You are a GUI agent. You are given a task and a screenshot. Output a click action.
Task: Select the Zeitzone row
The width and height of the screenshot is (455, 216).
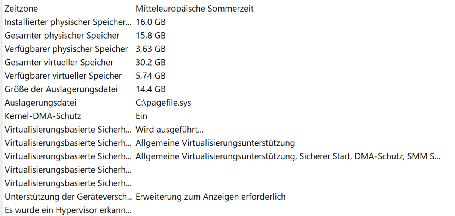click(227, 9)
